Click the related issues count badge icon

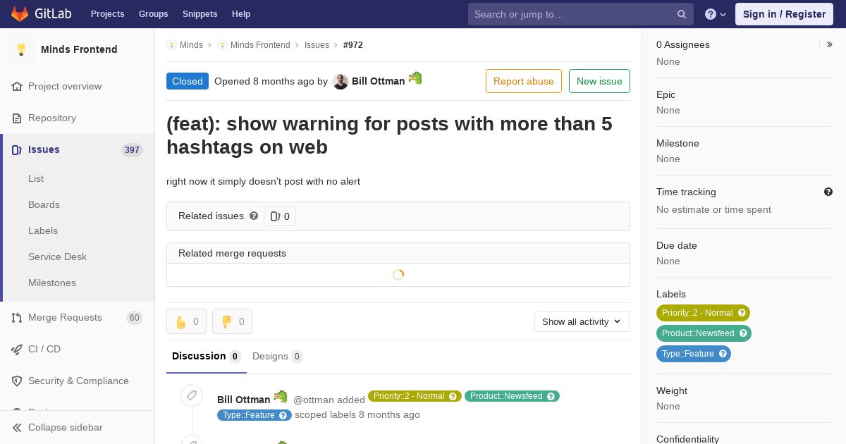tap(275, 216)
